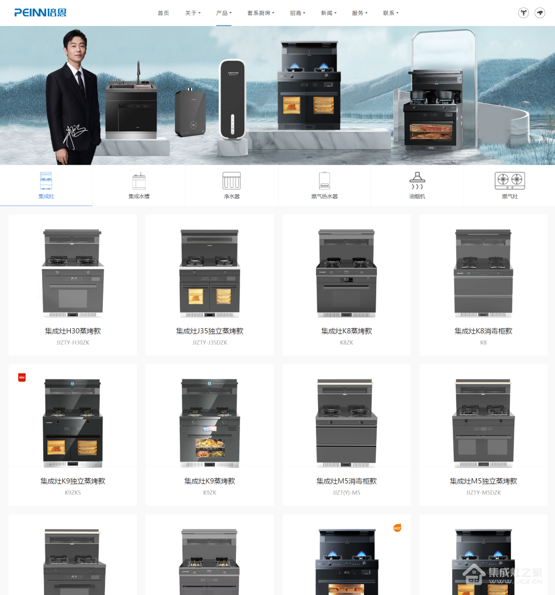Image resolution: width=555 pixels, height=595 pixels.
Task: Open 集成灶K8蒸烤款 product title
Action: [347, 331]
